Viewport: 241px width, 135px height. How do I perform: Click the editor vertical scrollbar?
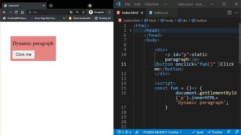240,43
